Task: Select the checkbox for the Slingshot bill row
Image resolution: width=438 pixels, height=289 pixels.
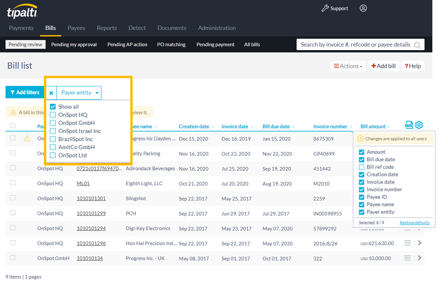Action: point(13,198)
